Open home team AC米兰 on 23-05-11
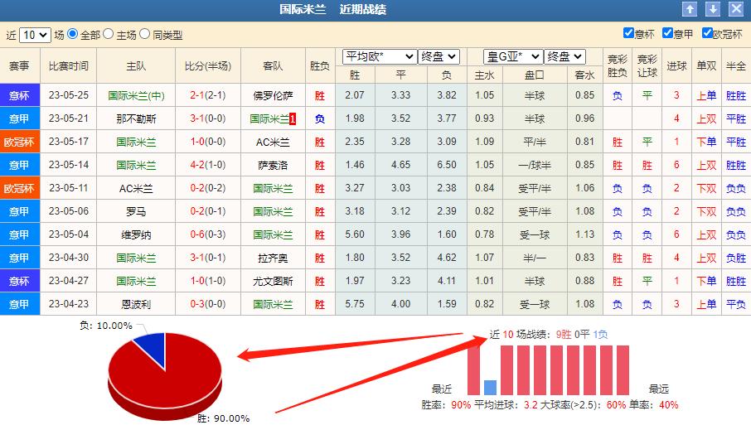This screenshot has width=751, height=425. pyautogui.click(x=136, y=189)
